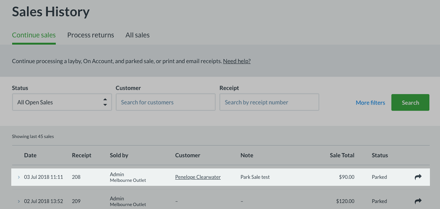Select the Continue sales tab
Viewport: 440px width, 209px height.
tap(34, 35)
